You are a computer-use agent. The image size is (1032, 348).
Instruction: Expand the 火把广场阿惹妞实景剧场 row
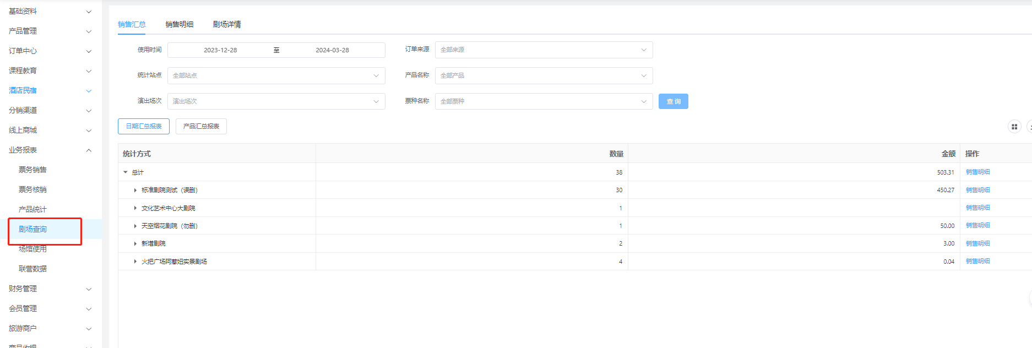coord(135,262)
